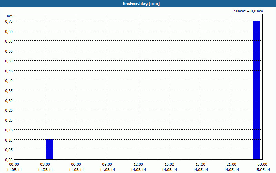Image resolution: width=276 pixels, height=173 pixels.
Task: Click the 0,40 y-axis value
Action: [9, 81]
